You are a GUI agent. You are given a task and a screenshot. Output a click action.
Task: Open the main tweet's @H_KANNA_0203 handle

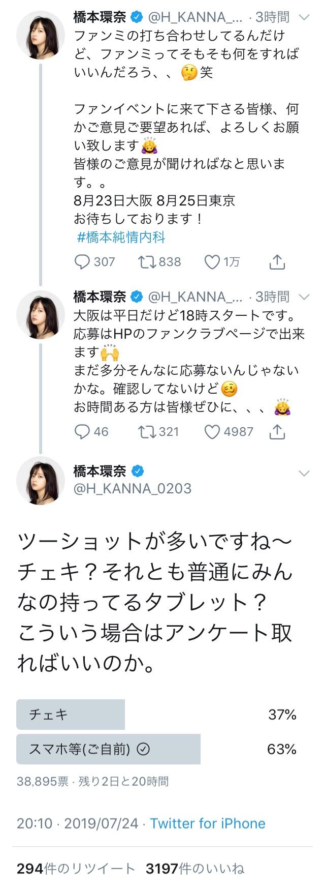point(133,489)
